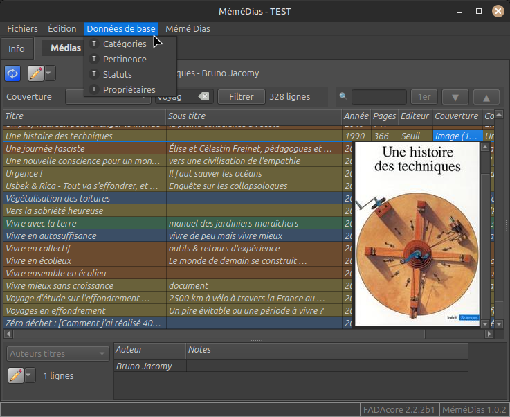The image size is (510, 417).
Task: Click the T icon beside Pertinence
Action: 94,59
